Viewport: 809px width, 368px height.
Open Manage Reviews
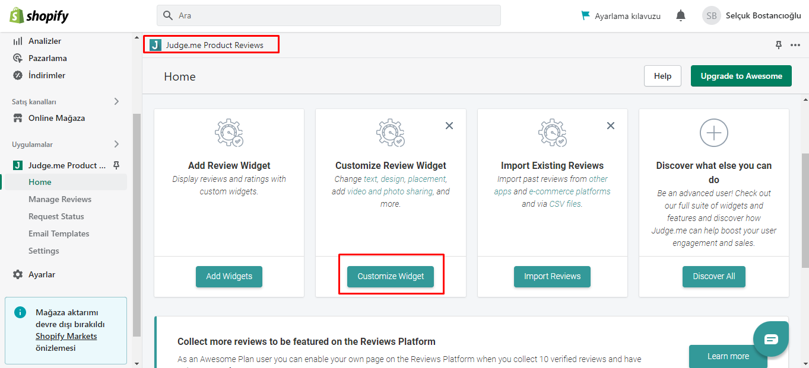(x=60, y=199)
